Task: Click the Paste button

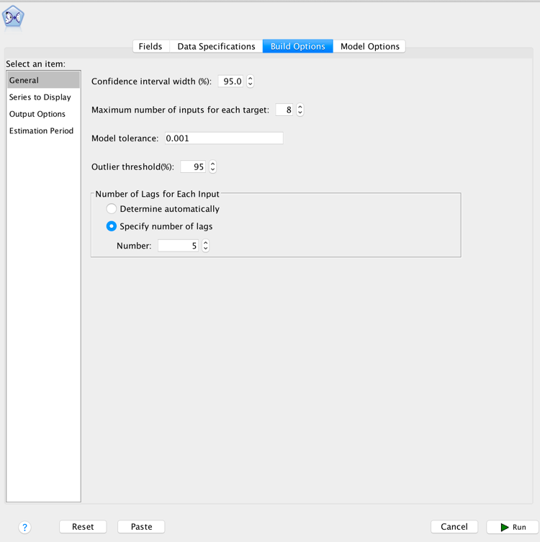Action: [141, 527]
